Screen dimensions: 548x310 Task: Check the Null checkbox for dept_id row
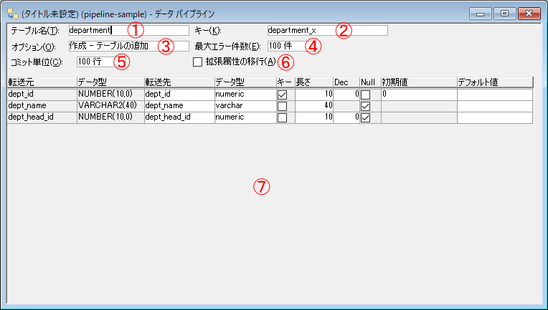pos(365,95)
